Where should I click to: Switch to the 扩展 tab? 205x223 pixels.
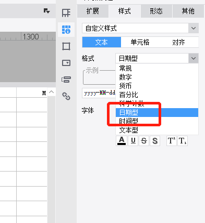(x=93, y=11)
